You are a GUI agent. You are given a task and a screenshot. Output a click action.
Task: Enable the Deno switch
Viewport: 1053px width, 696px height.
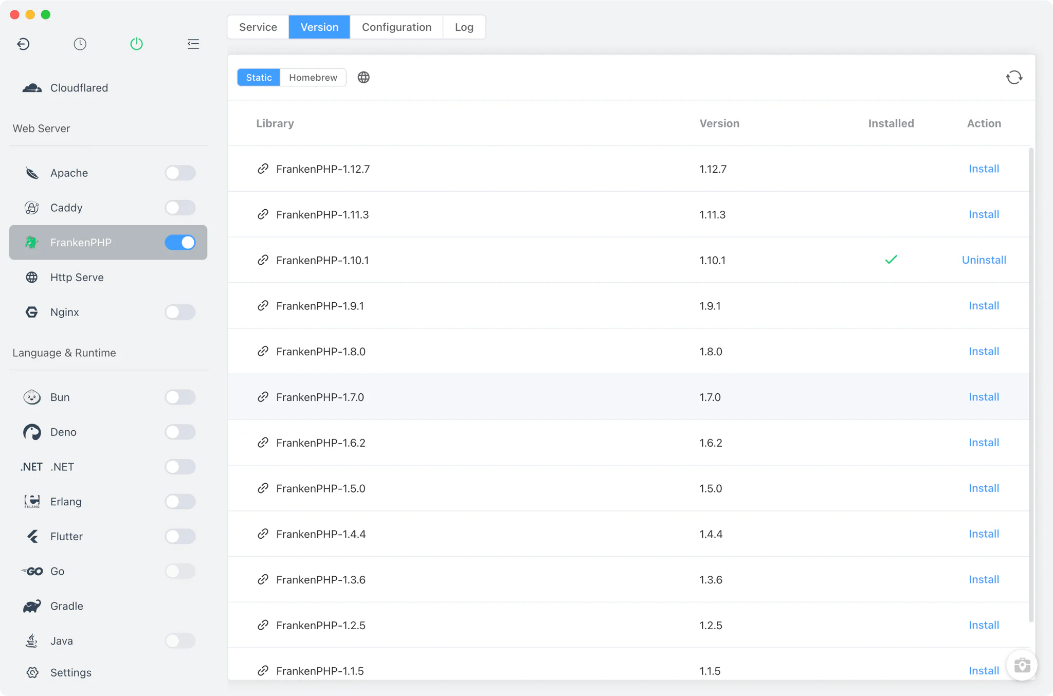[x=180, y=432]
